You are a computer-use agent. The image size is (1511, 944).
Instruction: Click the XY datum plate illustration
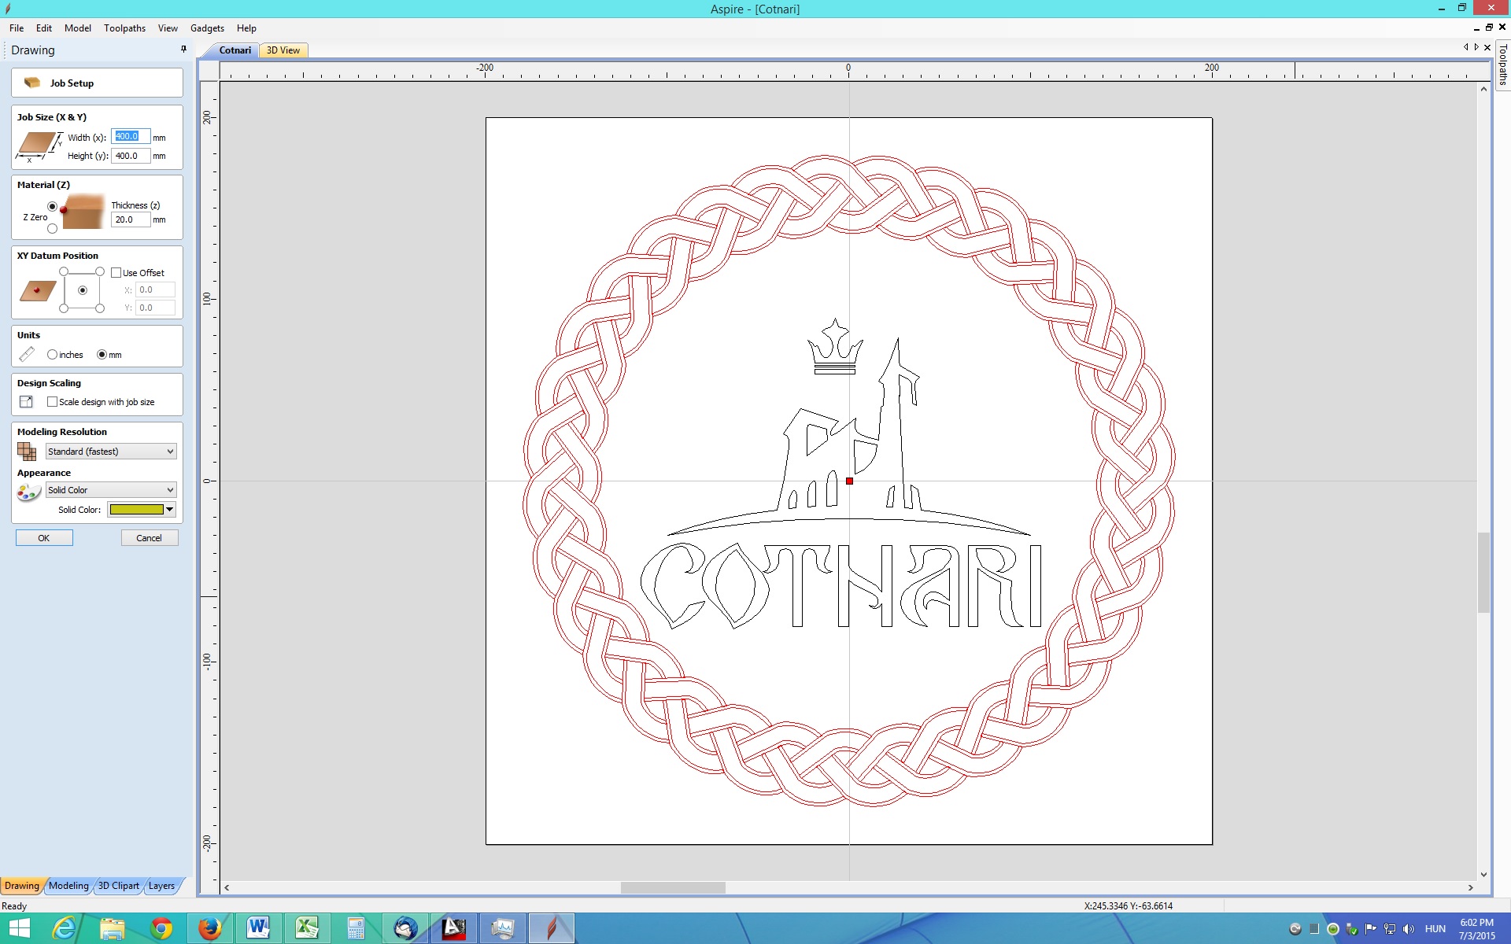click(37, 291)
